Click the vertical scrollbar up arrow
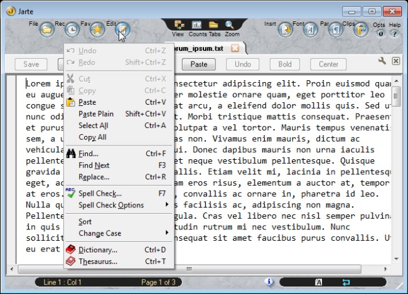408x294 pixels. 396,81
